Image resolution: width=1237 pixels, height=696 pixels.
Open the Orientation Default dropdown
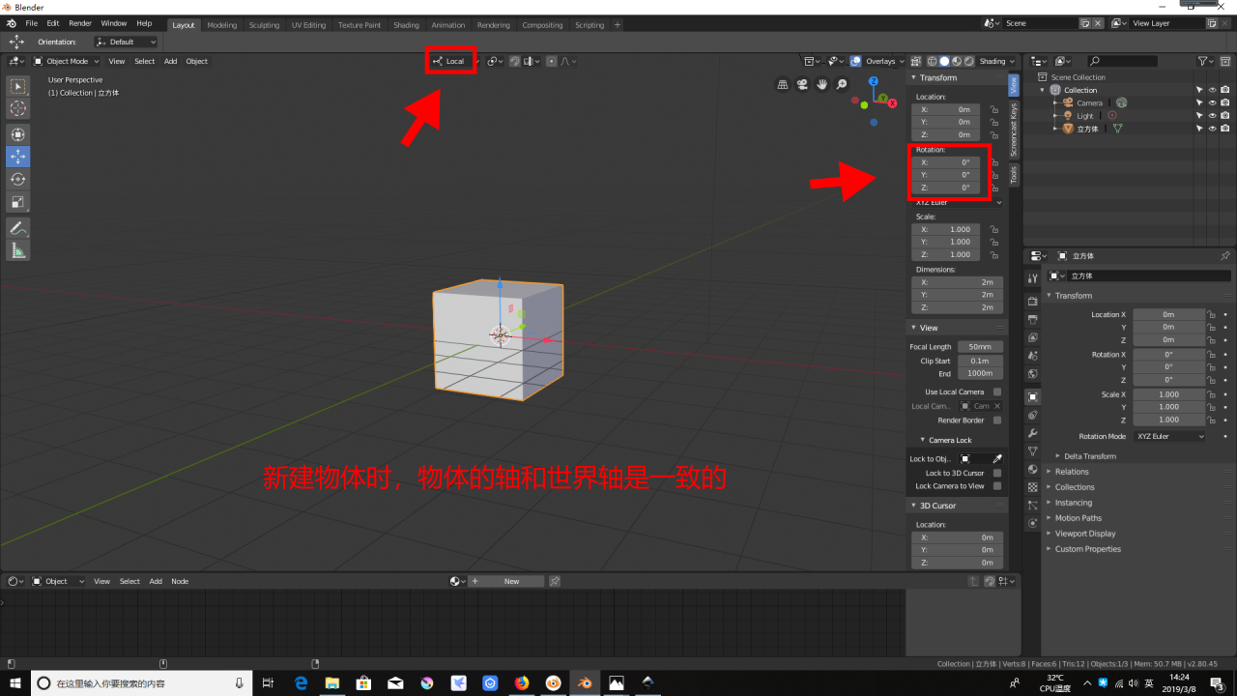click(x=127, y=42)
